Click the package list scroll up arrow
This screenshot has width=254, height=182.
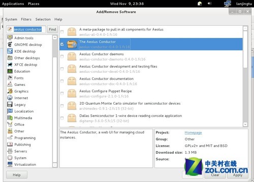tap(245, 28)
